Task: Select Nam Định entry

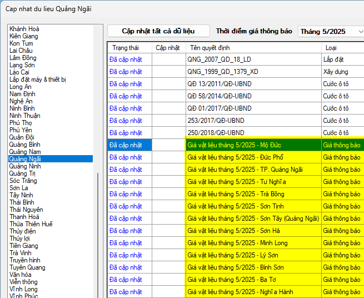Action: point(22,94)
